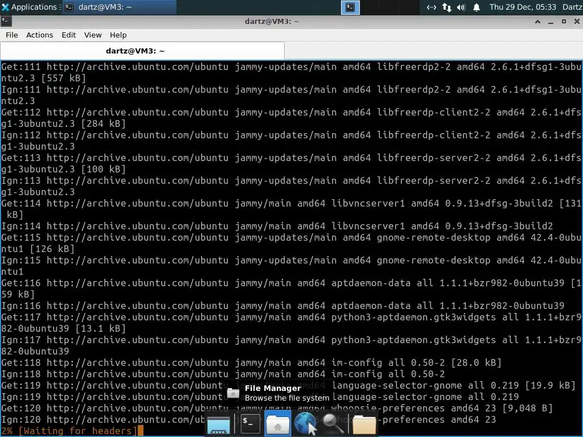Open the Edit menu

(x=68, y=35)
